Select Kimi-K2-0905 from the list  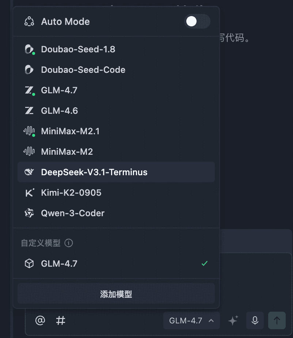71,192
